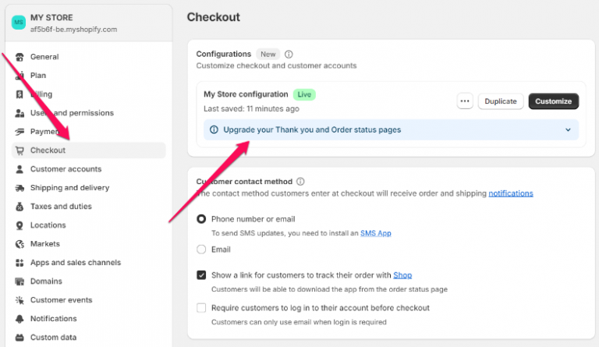This screenshot has height=347, width=599.
Task: Click the General storefront icon
Action: pos(19,57)
